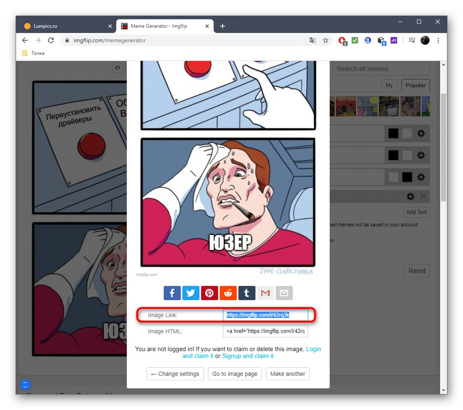Open settings gear for fourth text box
Viewport: 463px width, 410px height.
click(410, 196)
